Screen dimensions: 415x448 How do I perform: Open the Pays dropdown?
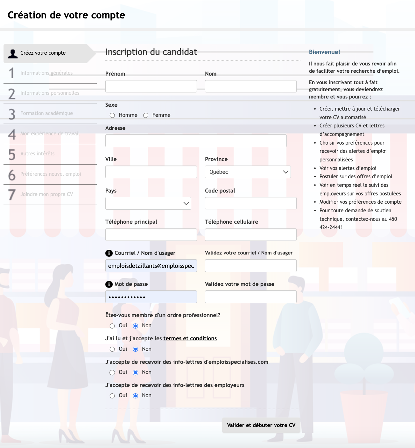click(x=148, y=203)
